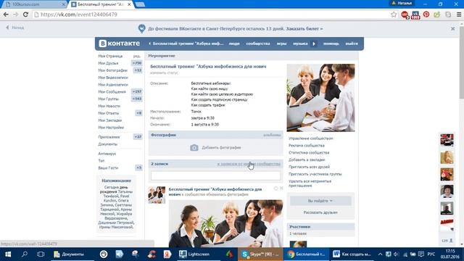Open Task View on the taskbar

coord(41,254)
